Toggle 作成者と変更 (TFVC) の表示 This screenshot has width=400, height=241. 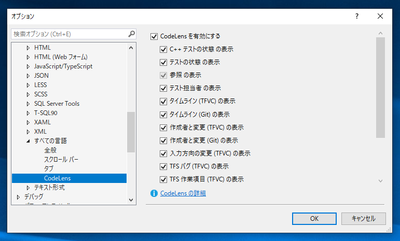point(163,127)
